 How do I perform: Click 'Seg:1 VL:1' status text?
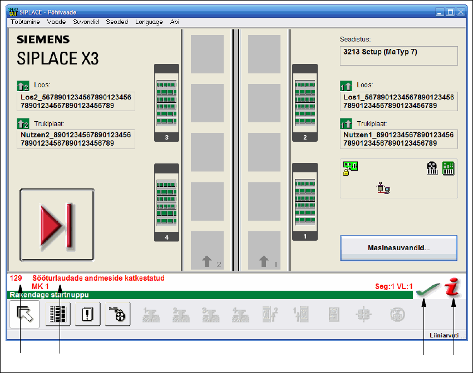pyautogui.click(x=393, y=286)
